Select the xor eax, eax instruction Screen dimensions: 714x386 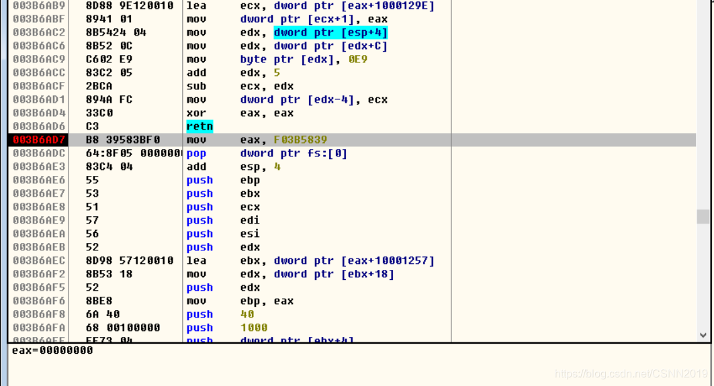click(240, 113)
